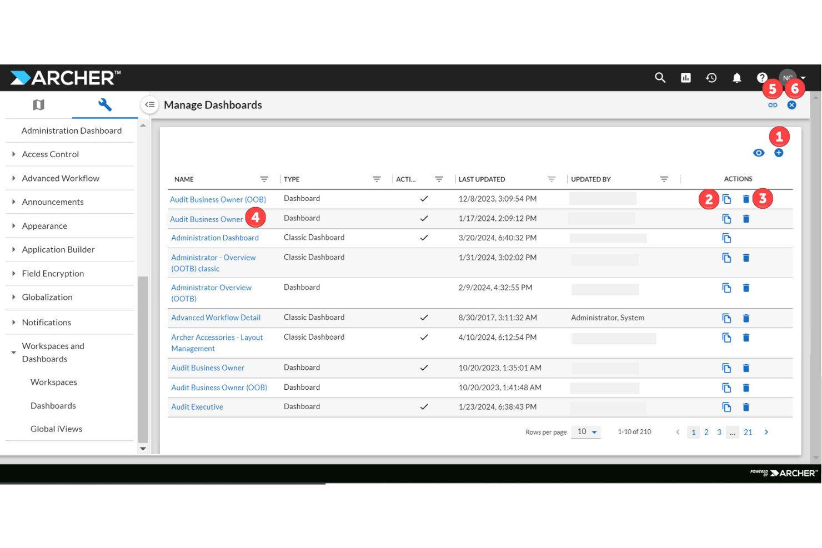Open the global search magnifier icon

coord(660,78)
